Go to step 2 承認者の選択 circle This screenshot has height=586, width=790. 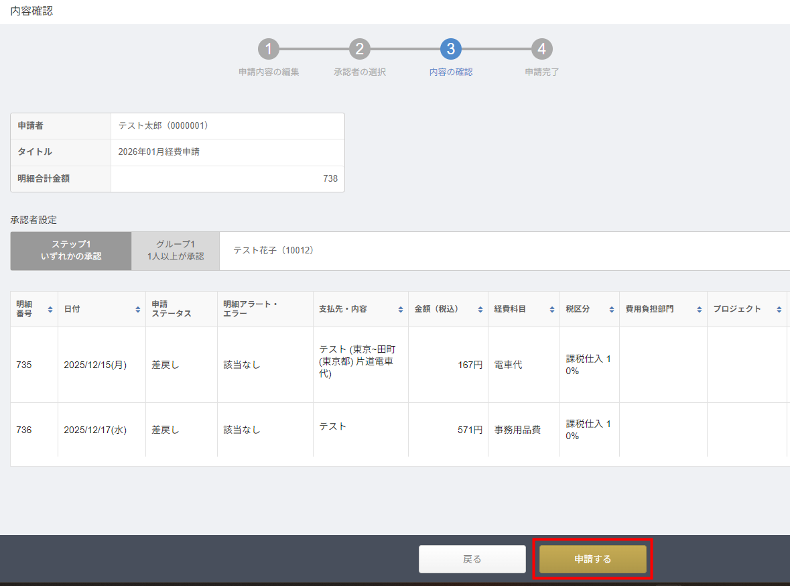click(x=359, y=49)
